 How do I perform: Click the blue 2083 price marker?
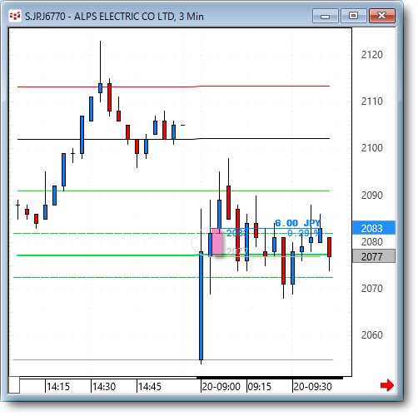[374, 228]
